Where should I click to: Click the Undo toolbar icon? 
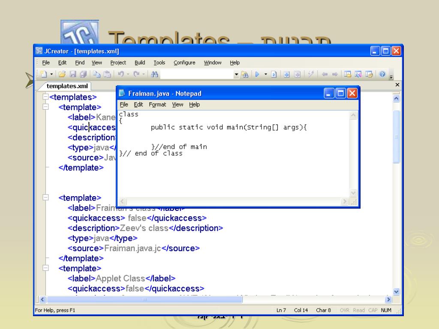[x=120, y=74]
